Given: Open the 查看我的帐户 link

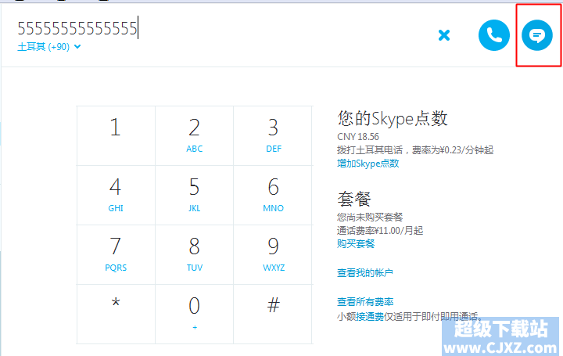Looking at the screenshot, I should 365,272.
